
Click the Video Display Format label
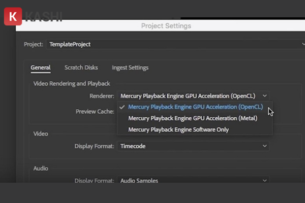point(94,146)
